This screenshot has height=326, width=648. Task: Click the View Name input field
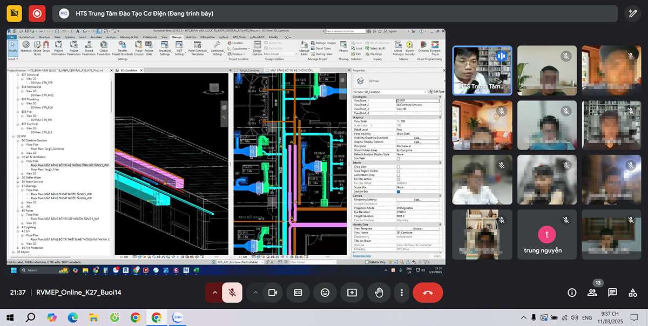tap(417, 233)
